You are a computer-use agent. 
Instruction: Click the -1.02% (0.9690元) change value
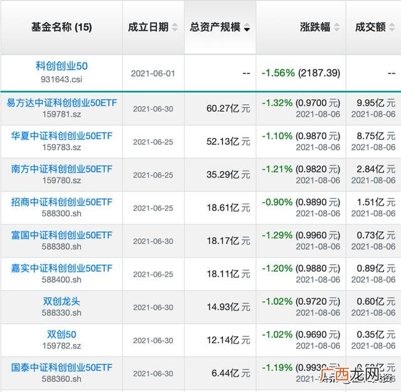tap(301, 334)
